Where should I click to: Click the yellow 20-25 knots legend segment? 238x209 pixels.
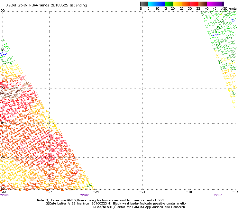click(178, 4)
